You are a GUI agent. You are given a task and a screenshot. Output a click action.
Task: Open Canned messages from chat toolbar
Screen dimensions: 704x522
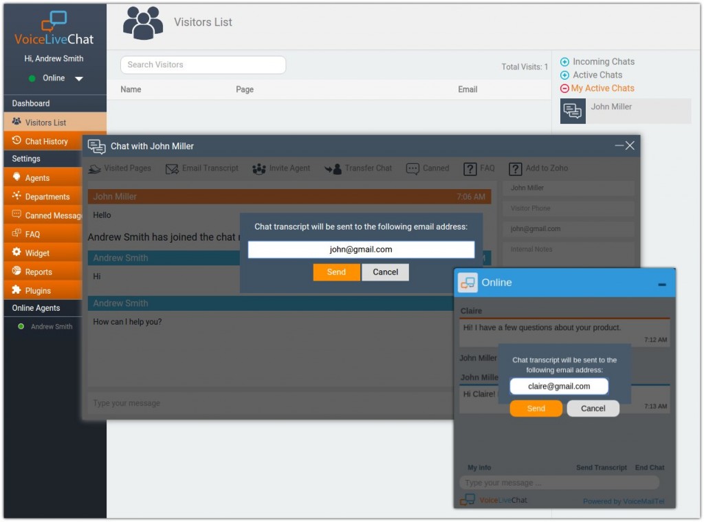pyautogui.click(x=412, y=168)
